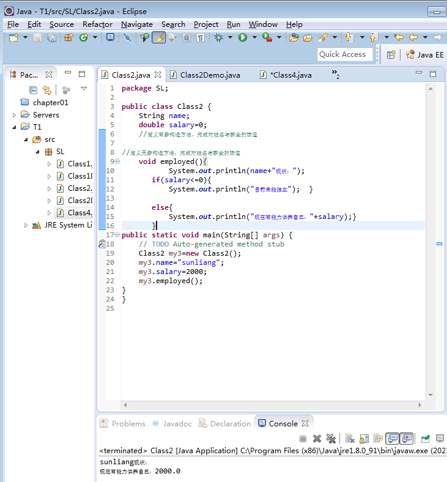
Task: Collapse all in Package Explorer
Action: [x=33, y=90]
